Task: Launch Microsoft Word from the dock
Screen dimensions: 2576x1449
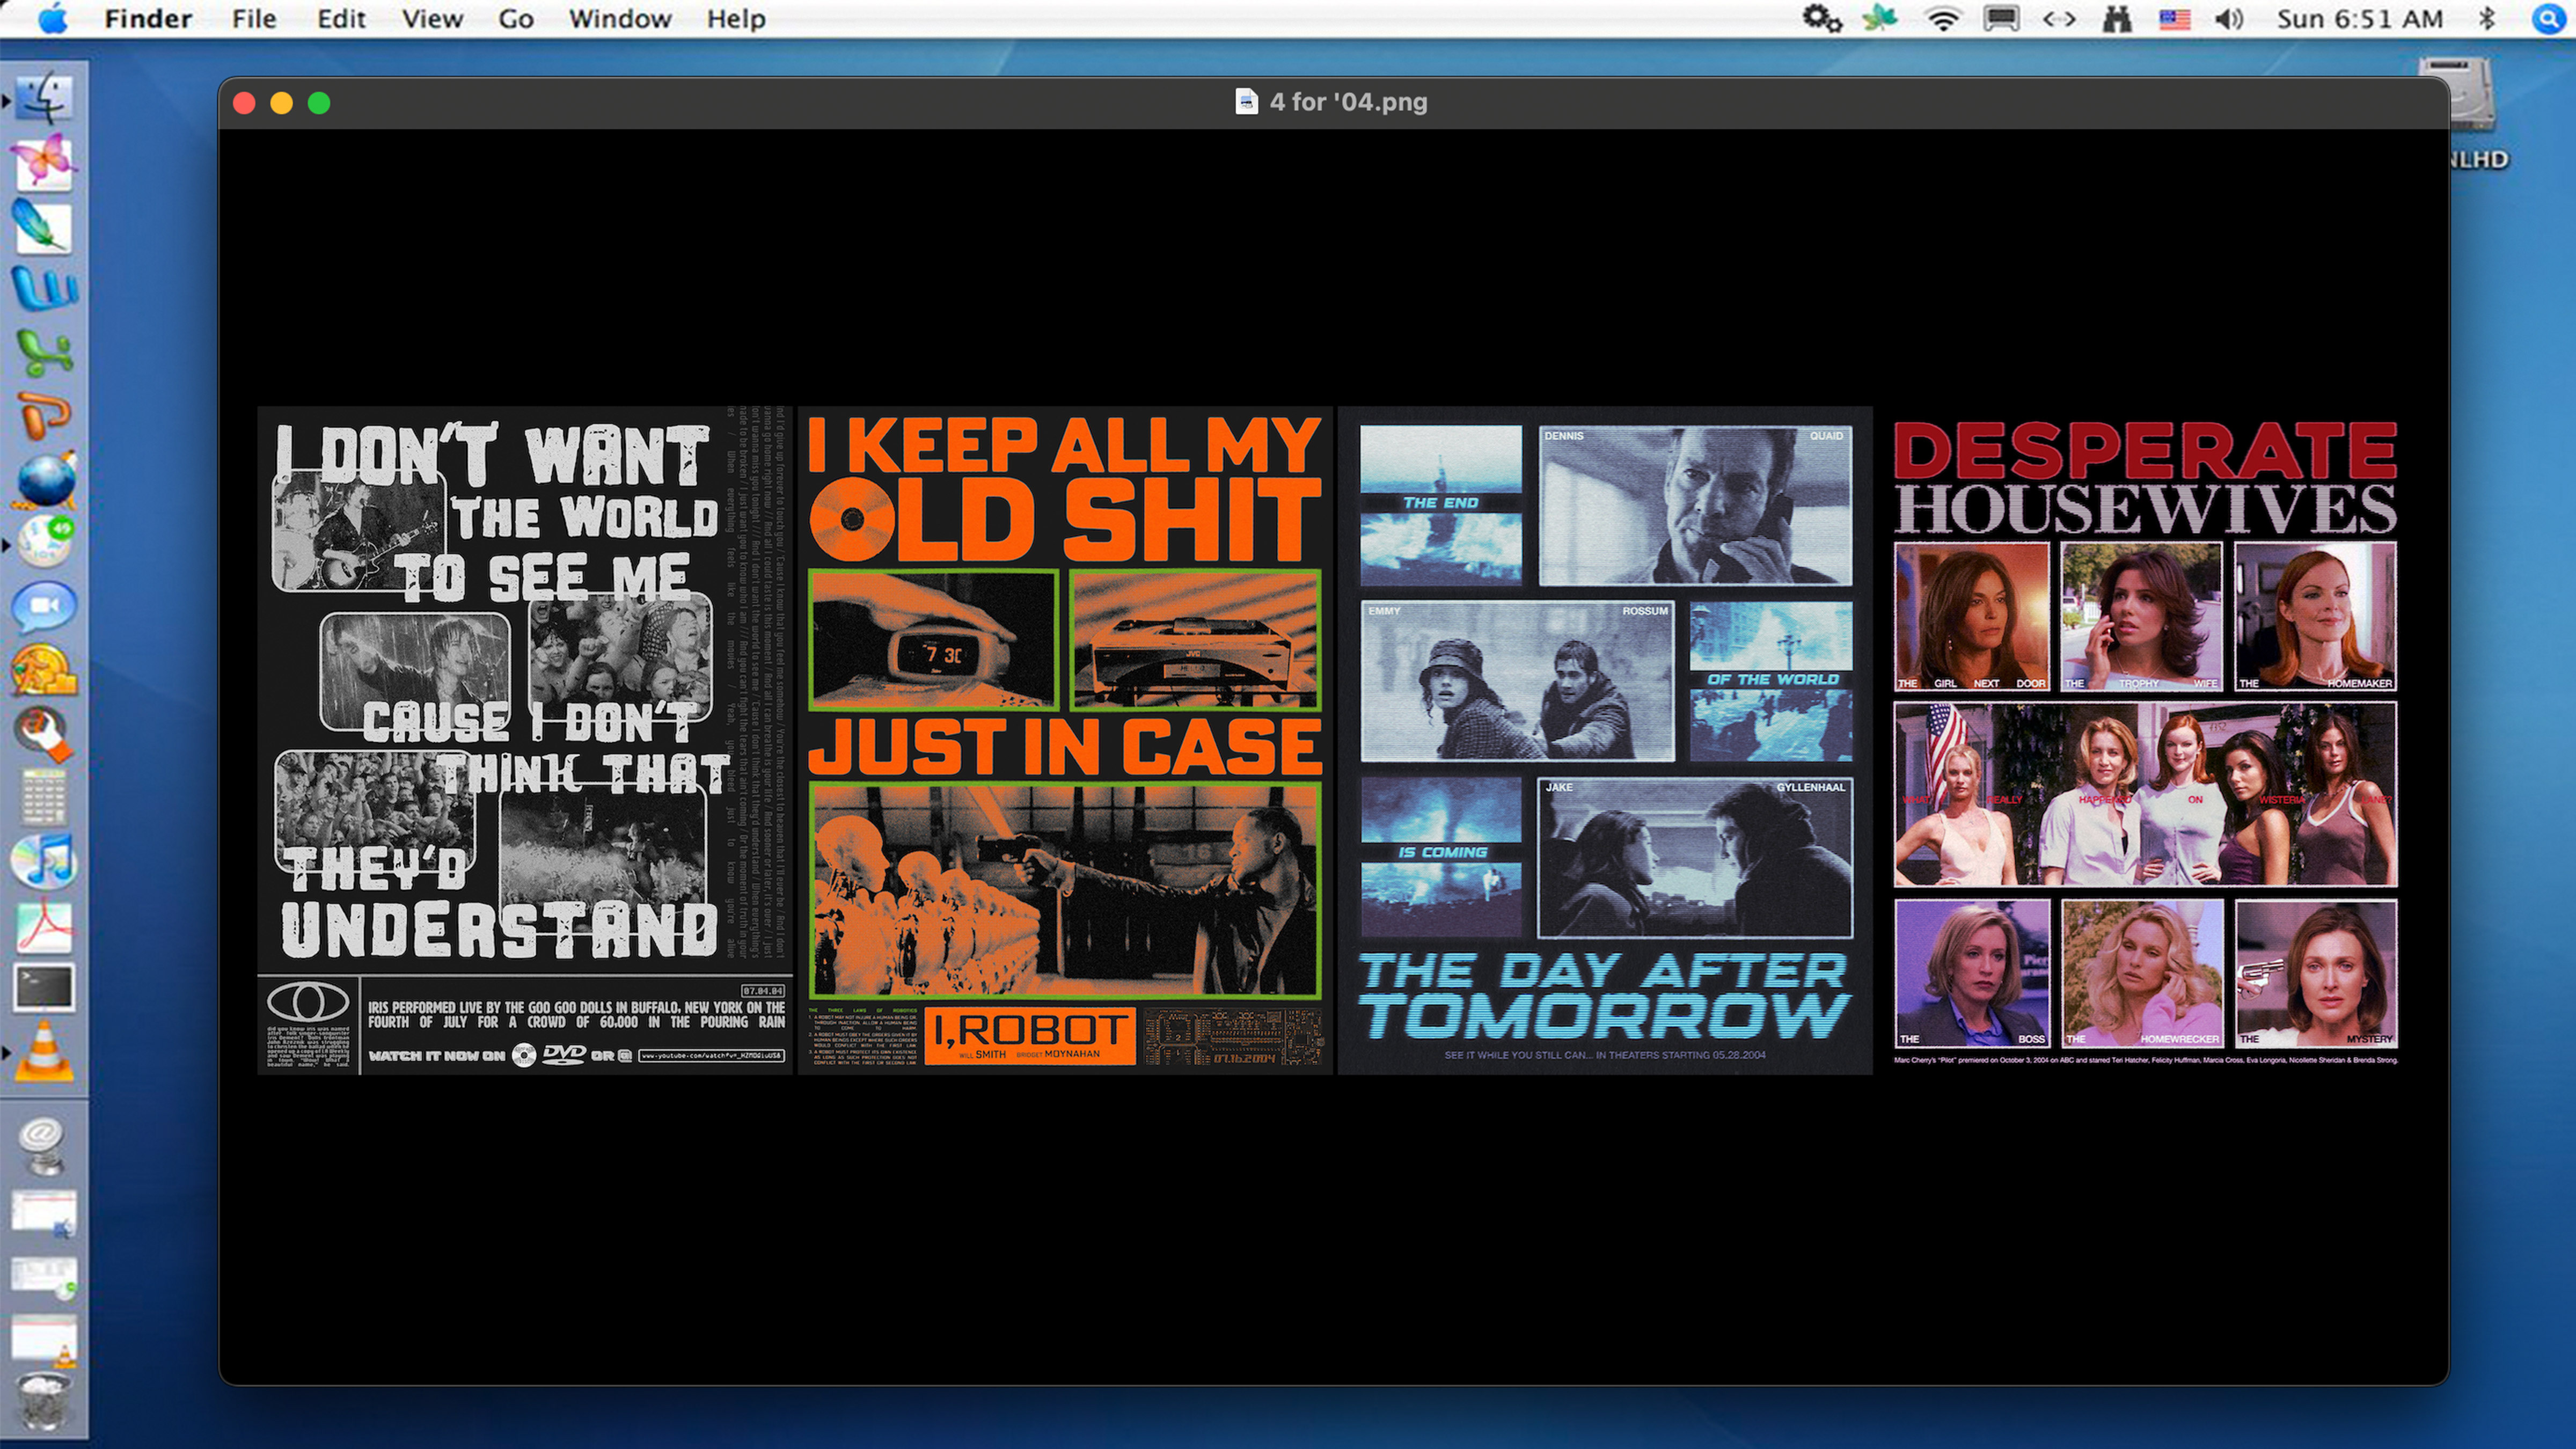Action: pos(44,288)
